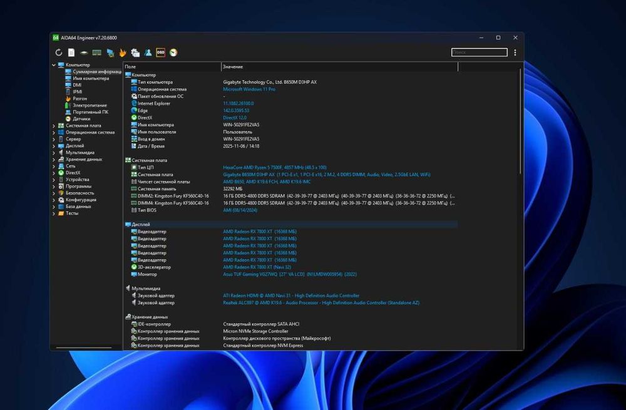Image resolution: width=626 pixels, height=410 pixels.
Task: Select the Системная память row
Action: click(x=291, y=189)
